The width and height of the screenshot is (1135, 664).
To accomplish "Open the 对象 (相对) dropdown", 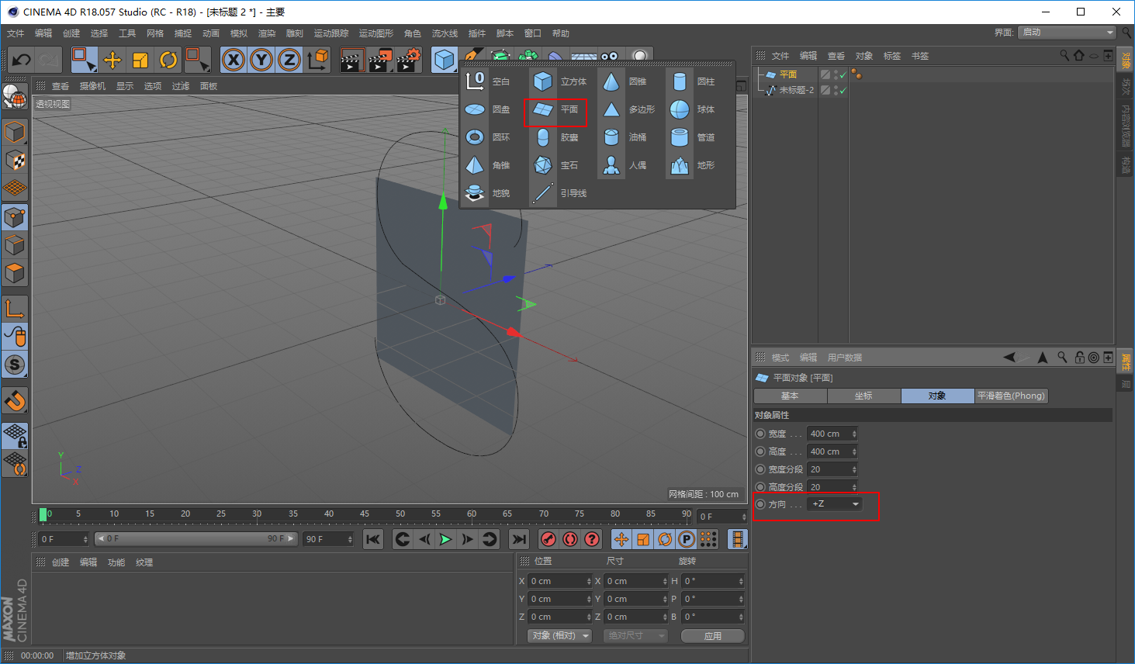I will point(559,635).
